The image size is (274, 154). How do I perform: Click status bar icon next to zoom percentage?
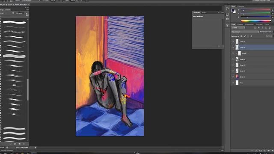click(x=7, y=148)
